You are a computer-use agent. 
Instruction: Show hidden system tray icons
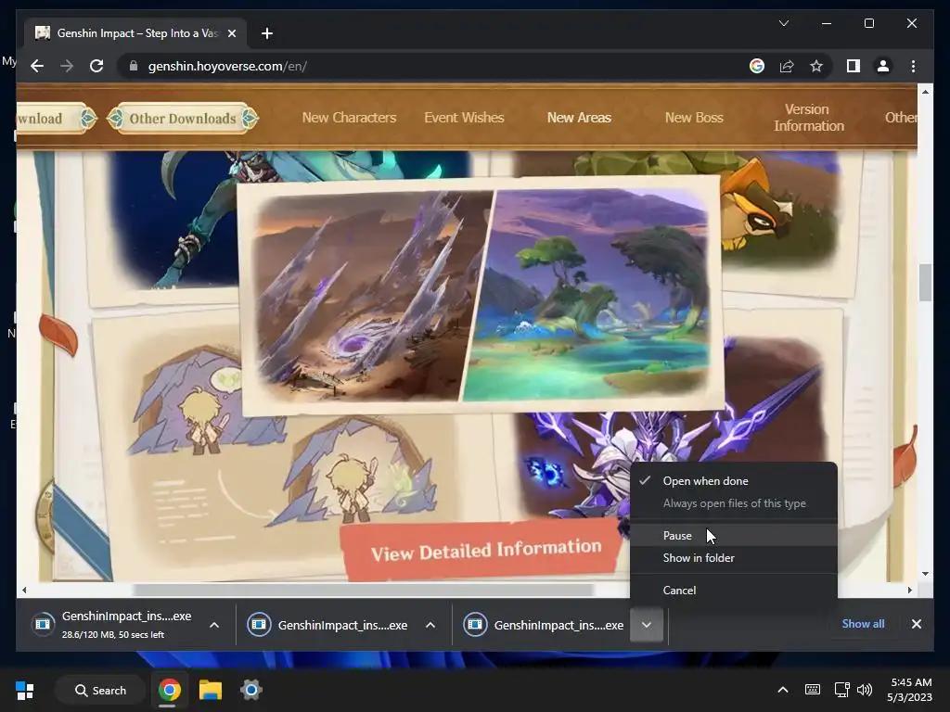click(x=783, y=690)
